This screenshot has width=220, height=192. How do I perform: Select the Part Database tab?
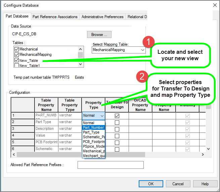pos(17,16)
